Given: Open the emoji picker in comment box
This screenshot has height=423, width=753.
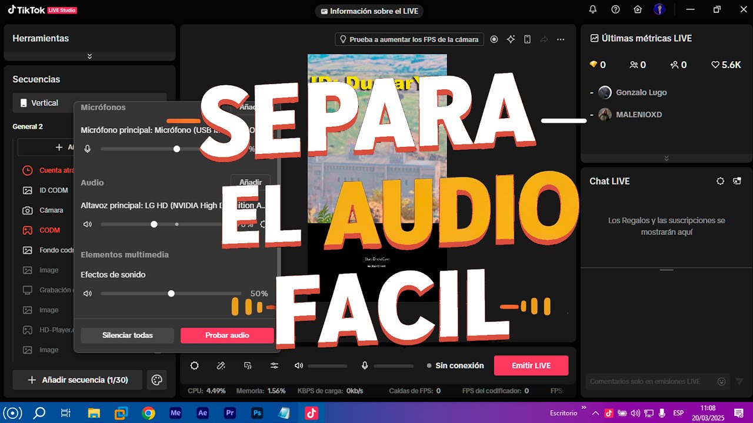Looking at the screenshot, I should pyautogui.click(x=722, y=381).
